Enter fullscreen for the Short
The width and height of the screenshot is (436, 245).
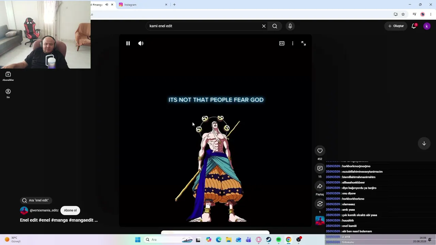pyautogui.click(x=303, y=44)
